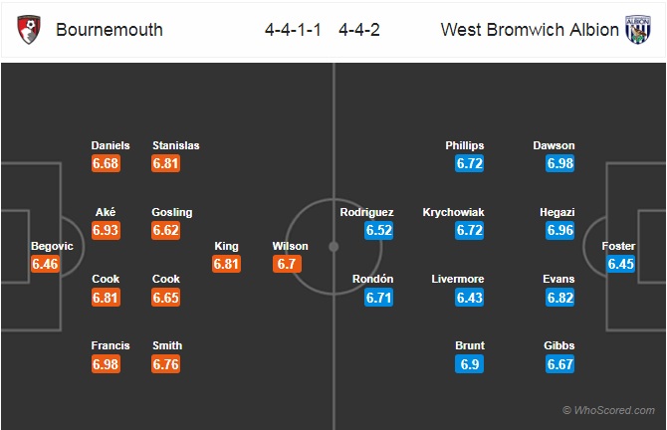
Task: Open Rondón's 6.71 rating badge
Action: tap(378, 298)
